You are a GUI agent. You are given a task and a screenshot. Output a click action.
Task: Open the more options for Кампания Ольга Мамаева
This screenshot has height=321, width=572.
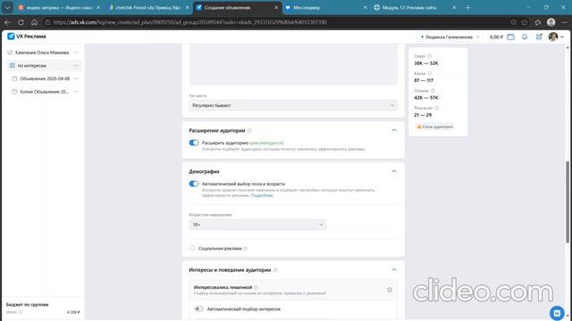click(76, 53)
